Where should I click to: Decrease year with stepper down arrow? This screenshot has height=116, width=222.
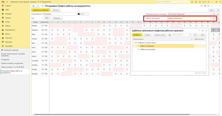pyautogui.click(x=49, y=19)
